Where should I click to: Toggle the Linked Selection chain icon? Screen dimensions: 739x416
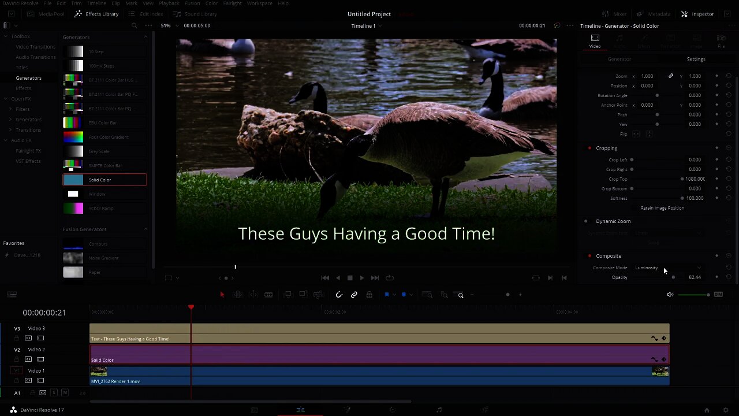pos(354,295)
